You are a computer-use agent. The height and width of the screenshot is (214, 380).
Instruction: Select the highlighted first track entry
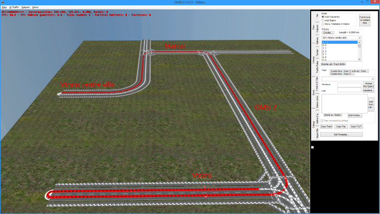coord(340,42)
